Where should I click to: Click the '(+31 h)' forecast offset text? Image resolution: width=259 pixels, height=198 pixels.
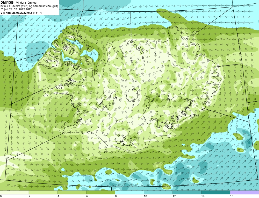tap(38, 13)
